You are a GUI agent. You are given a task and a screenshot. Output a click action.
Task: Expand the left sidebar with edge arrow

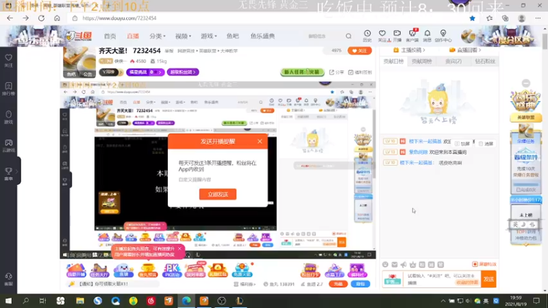pos(18,171)
